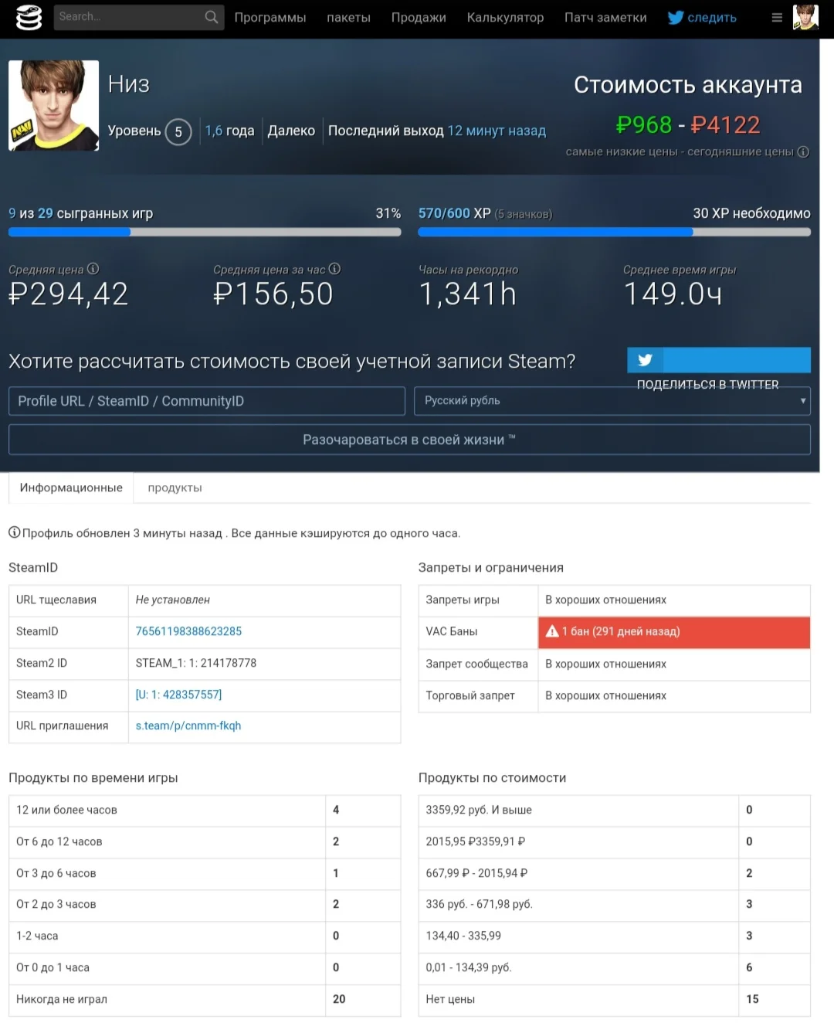Open the SteamID link 76561198388623285
This screenshot has width=834, height=1023.
coord(188,631)
